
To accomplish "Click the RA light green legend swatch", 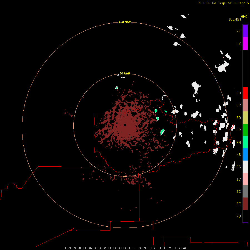I will 245,142.
